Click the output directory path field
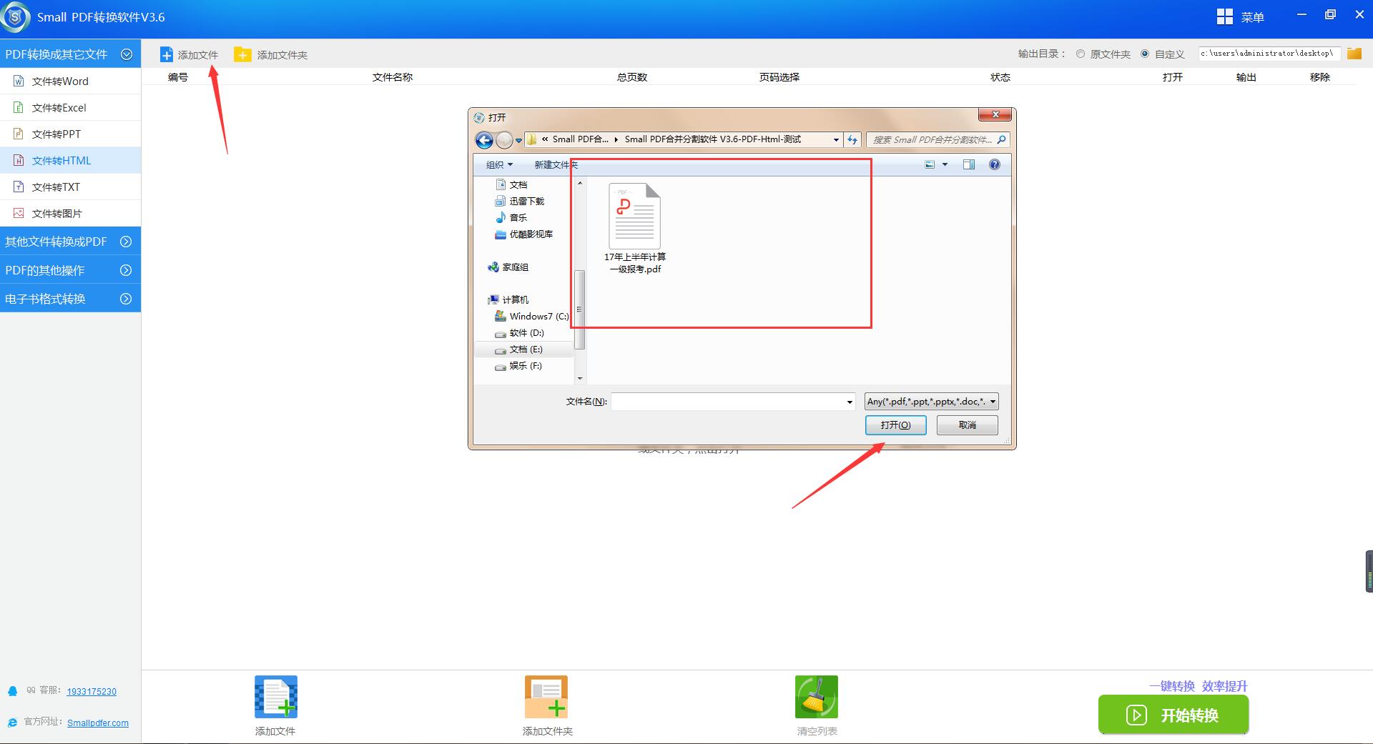Viewport: 1373px width, 744px height. tap(1269, 54)
